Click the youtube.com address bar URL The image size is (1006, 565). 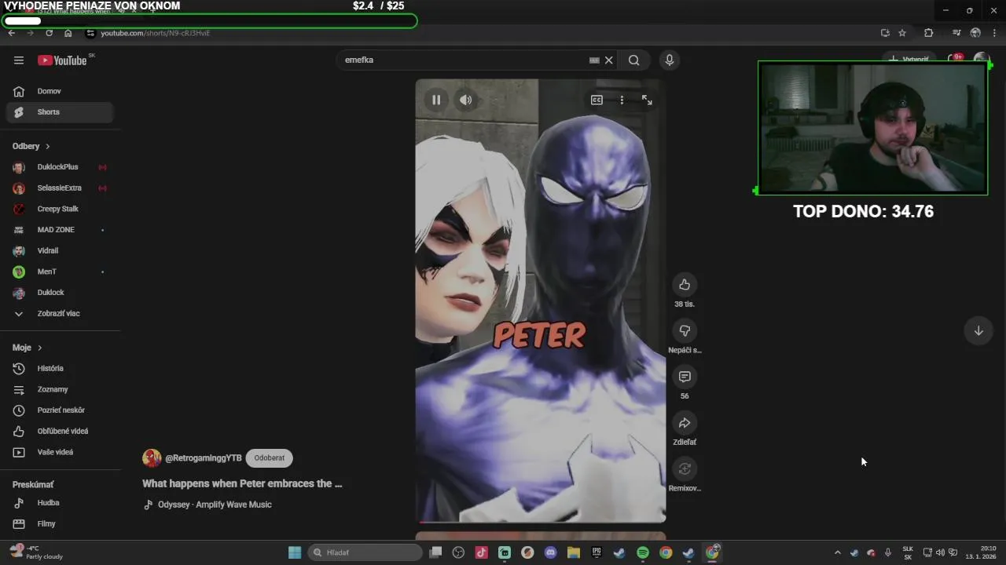click(x=155, y=33)
